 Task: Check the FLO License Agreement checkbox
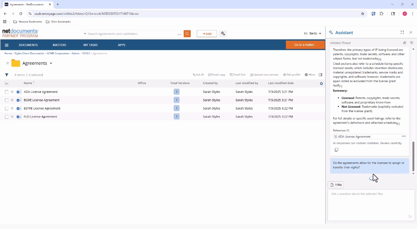pyautogui.click(x=7, y=117)
